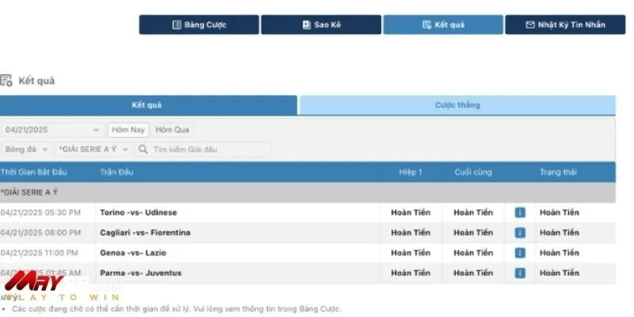
Task: Open the Bảng Cược page
Action: [199, 25]
